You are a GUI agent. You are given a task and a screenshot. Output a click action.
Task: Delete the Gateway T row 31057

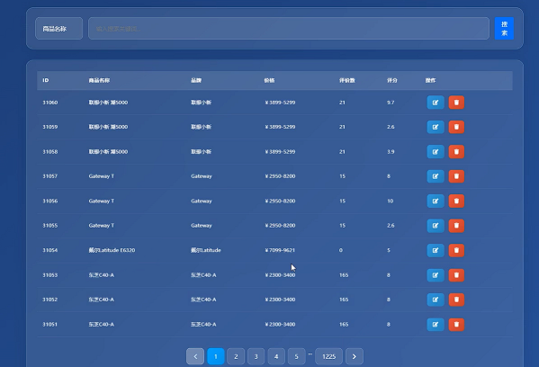456,176
